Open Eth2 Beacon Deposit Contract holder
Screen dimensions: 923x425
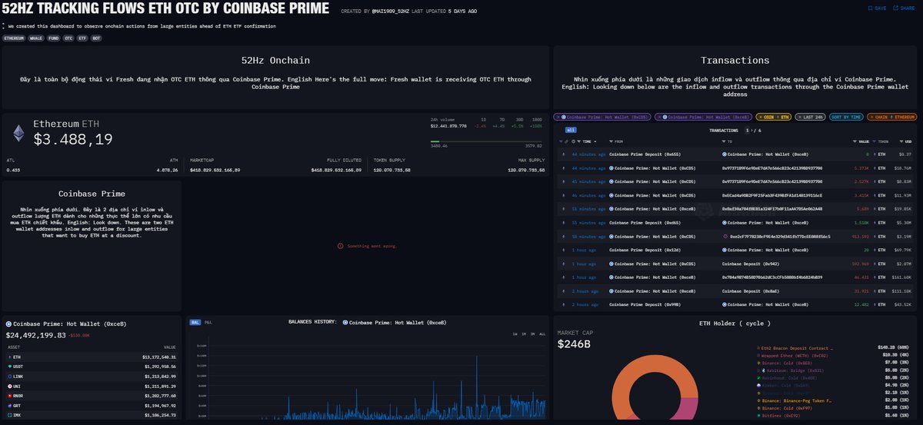(x=796, y=347)
